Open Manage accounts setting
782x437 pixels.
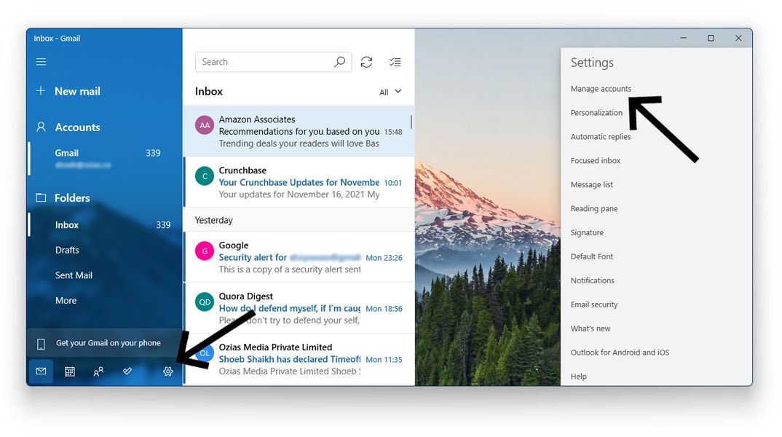[601, 89]
